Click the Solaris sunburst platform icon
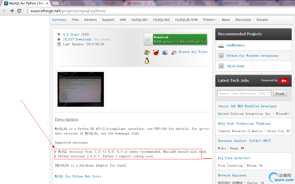Image resolution: width=295 pixels, height=184 pixels. click(x=174, y=52)
